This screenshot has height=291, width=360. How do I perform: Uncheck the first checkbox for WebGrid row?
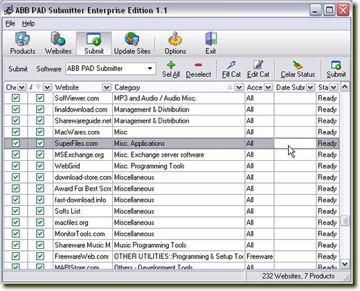point(16,166)
